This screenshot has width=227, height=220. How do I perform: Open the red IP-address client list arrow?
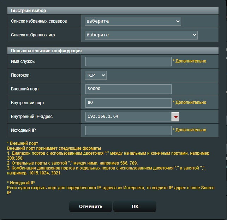tap(175, 117)
